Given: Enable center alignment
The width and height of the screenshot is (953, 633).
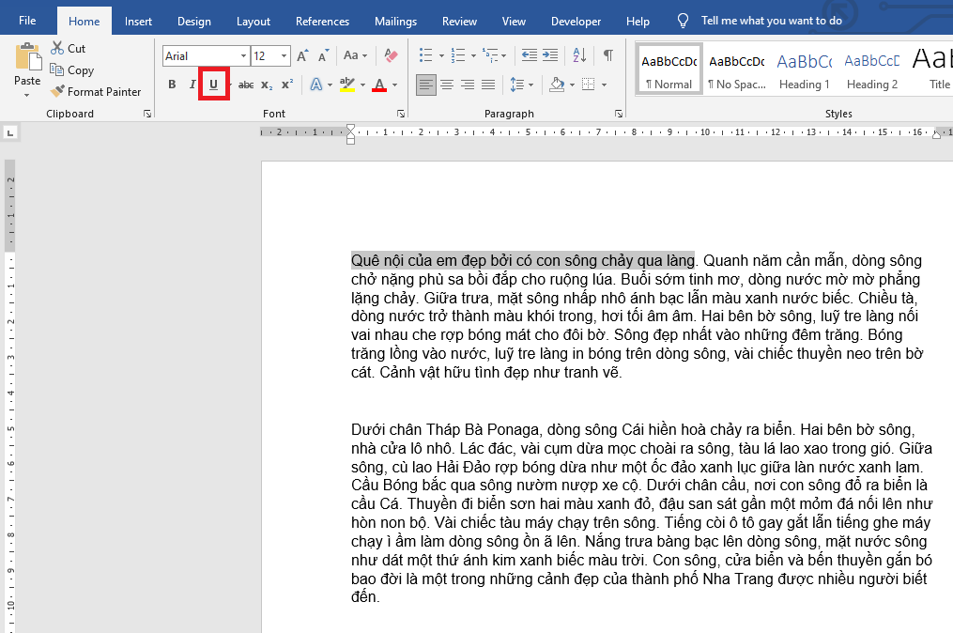Looking at the screenshot, I should click(x=447, y=85).
